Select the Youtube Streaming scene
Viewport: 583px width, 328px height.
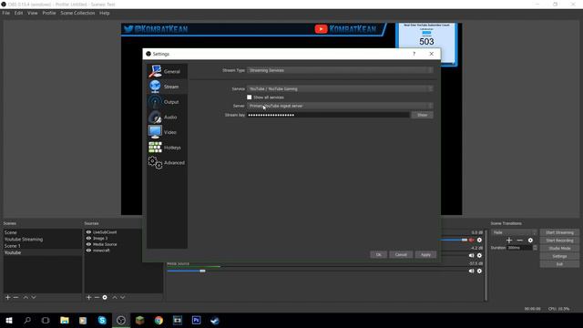click(43, 239)
